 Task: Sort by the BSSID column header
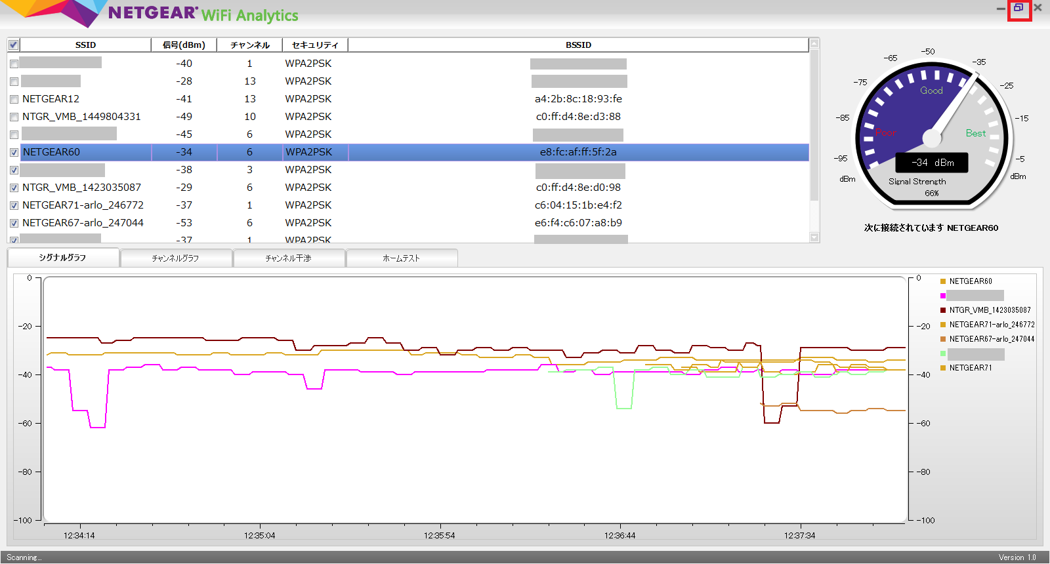tap(578, 45)
